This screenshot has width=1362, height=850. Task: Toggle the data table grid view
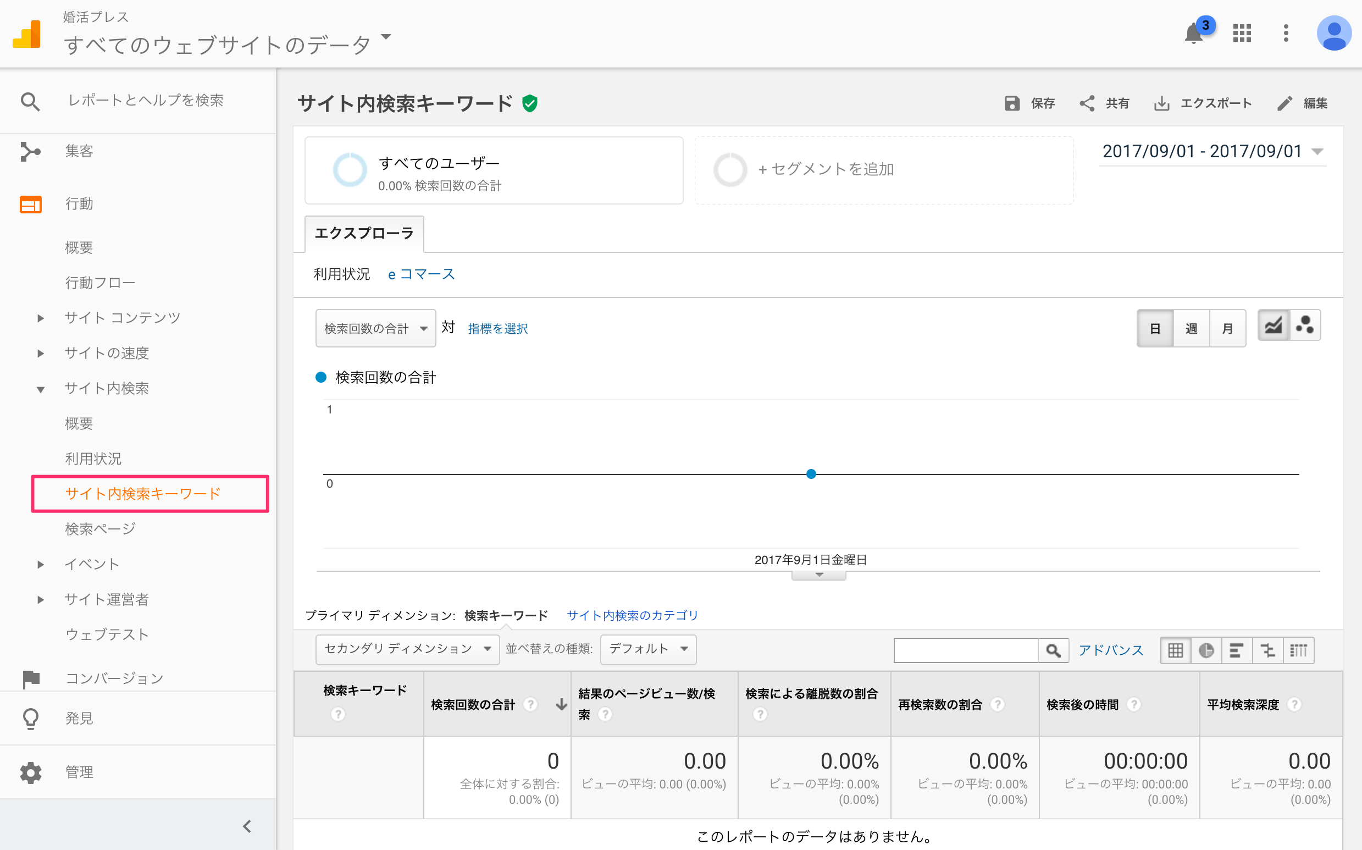[x=1176, y=650]
